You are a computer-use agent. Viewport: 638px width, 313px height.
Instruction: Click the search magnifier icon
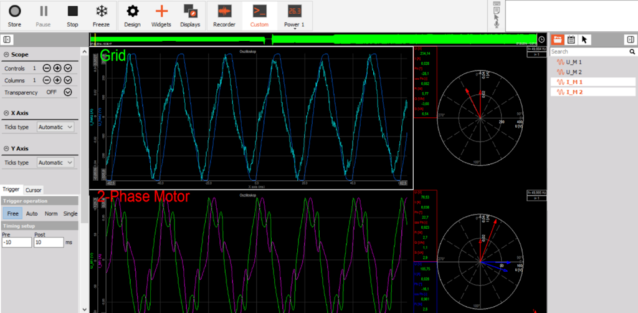pos(632,52)
